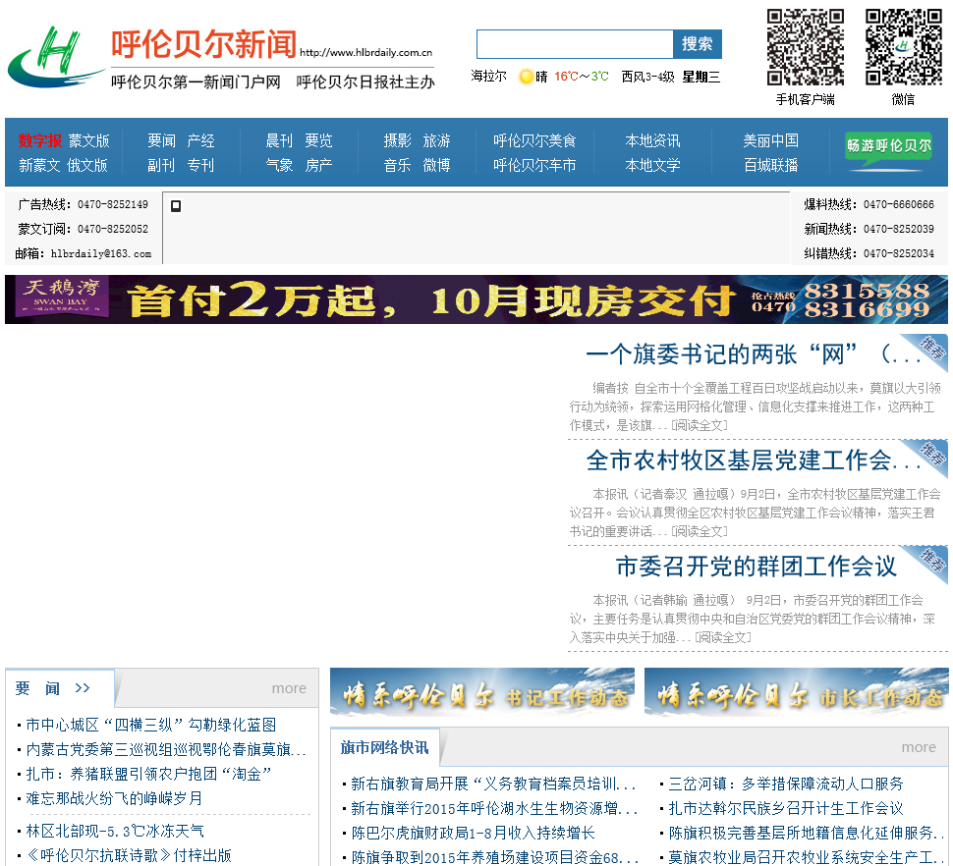Open the 摄影 photography section
Viewport: 953px width, 866px height.
[x=398, y=140]
